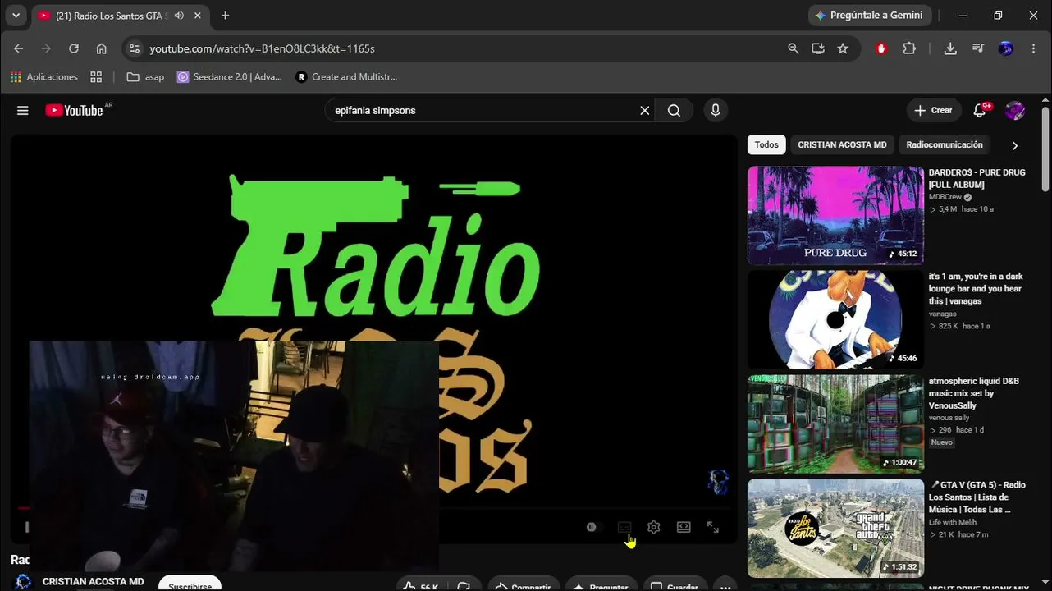1052x591 pixels.
Task: Like the video showing 56 K
Action: (420, 585)
